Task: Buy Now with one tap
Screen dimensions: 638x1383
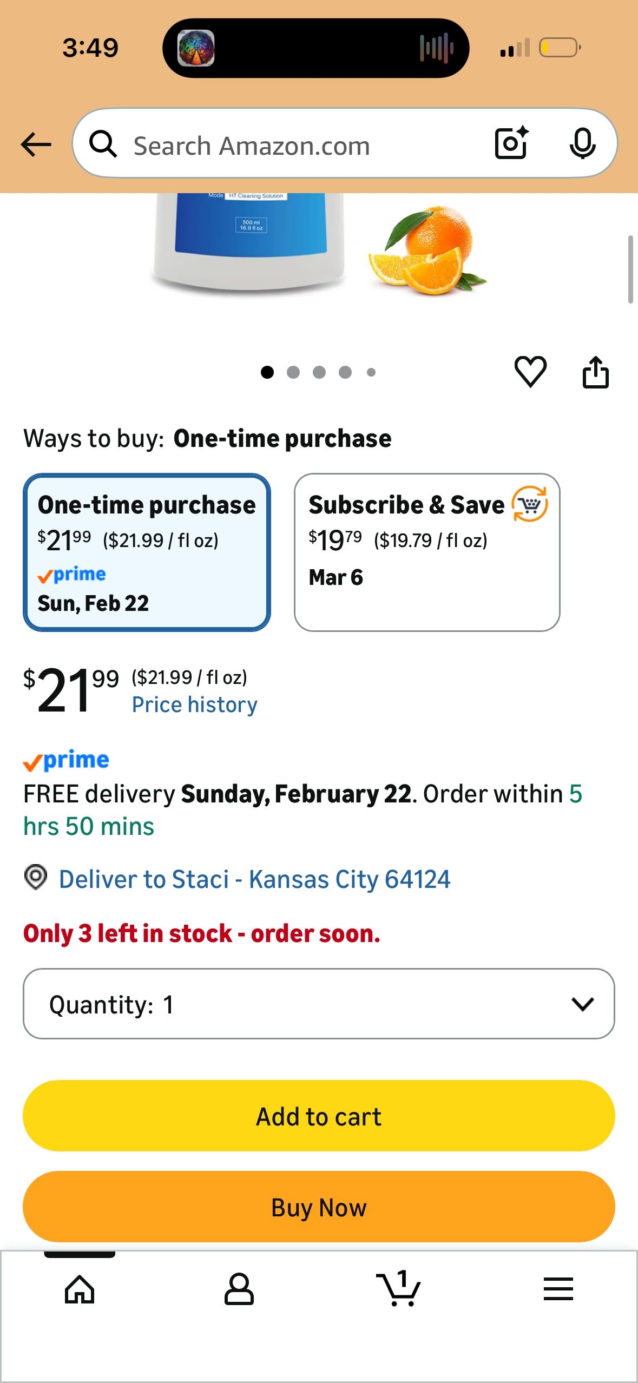Action: tap(319, 1207)
